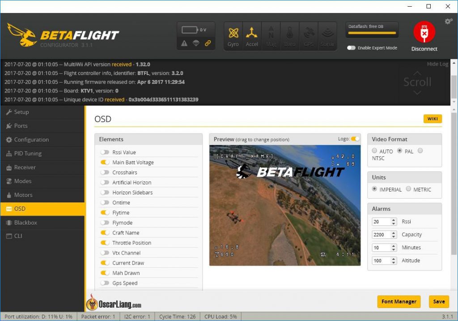
Task: Collapse the log with Hide Log
Action: [437, 64]
